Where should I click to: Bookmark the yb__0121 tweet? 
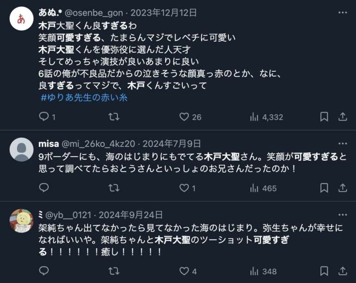(x=324, y=271)
